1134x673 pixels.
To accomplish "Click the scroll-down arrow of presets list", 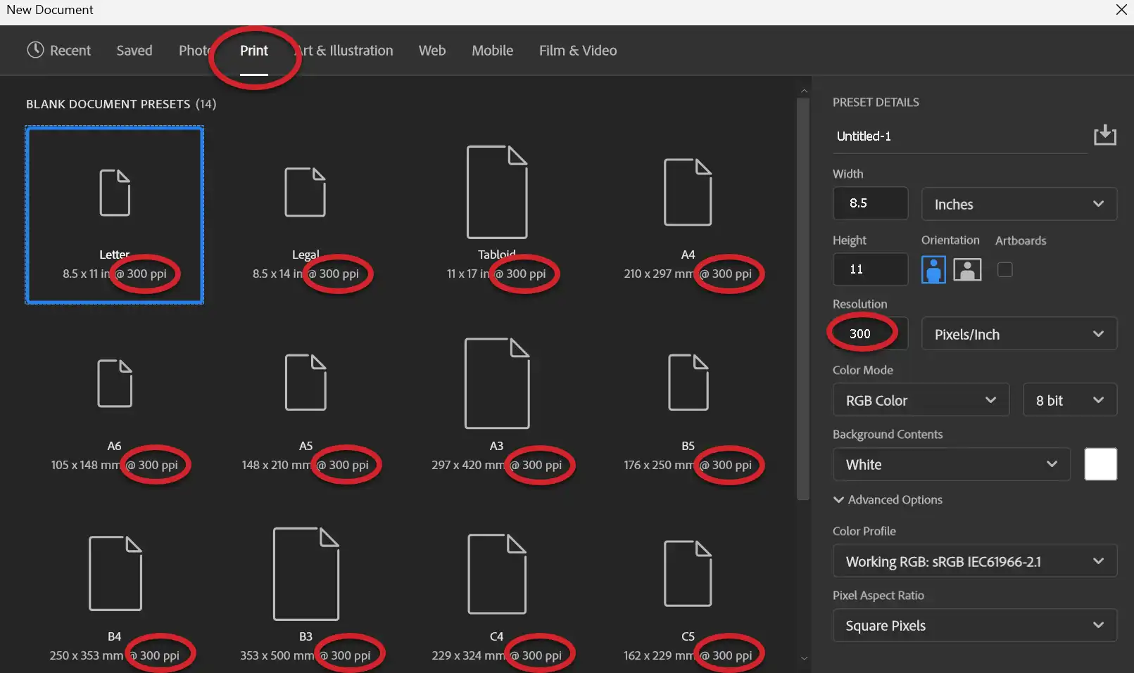I will [x=804, y=659].
